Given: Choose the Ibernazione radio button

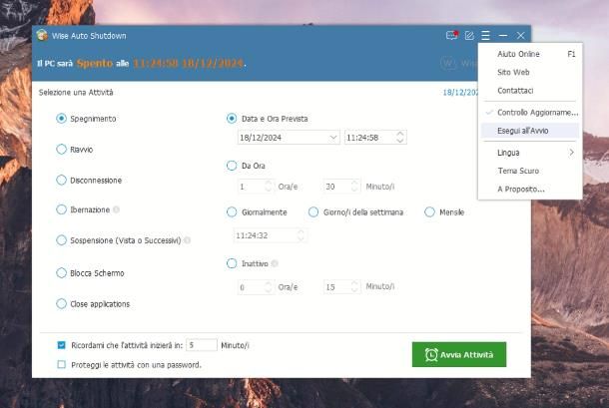Looking at the screenshot, I should 61,209.
